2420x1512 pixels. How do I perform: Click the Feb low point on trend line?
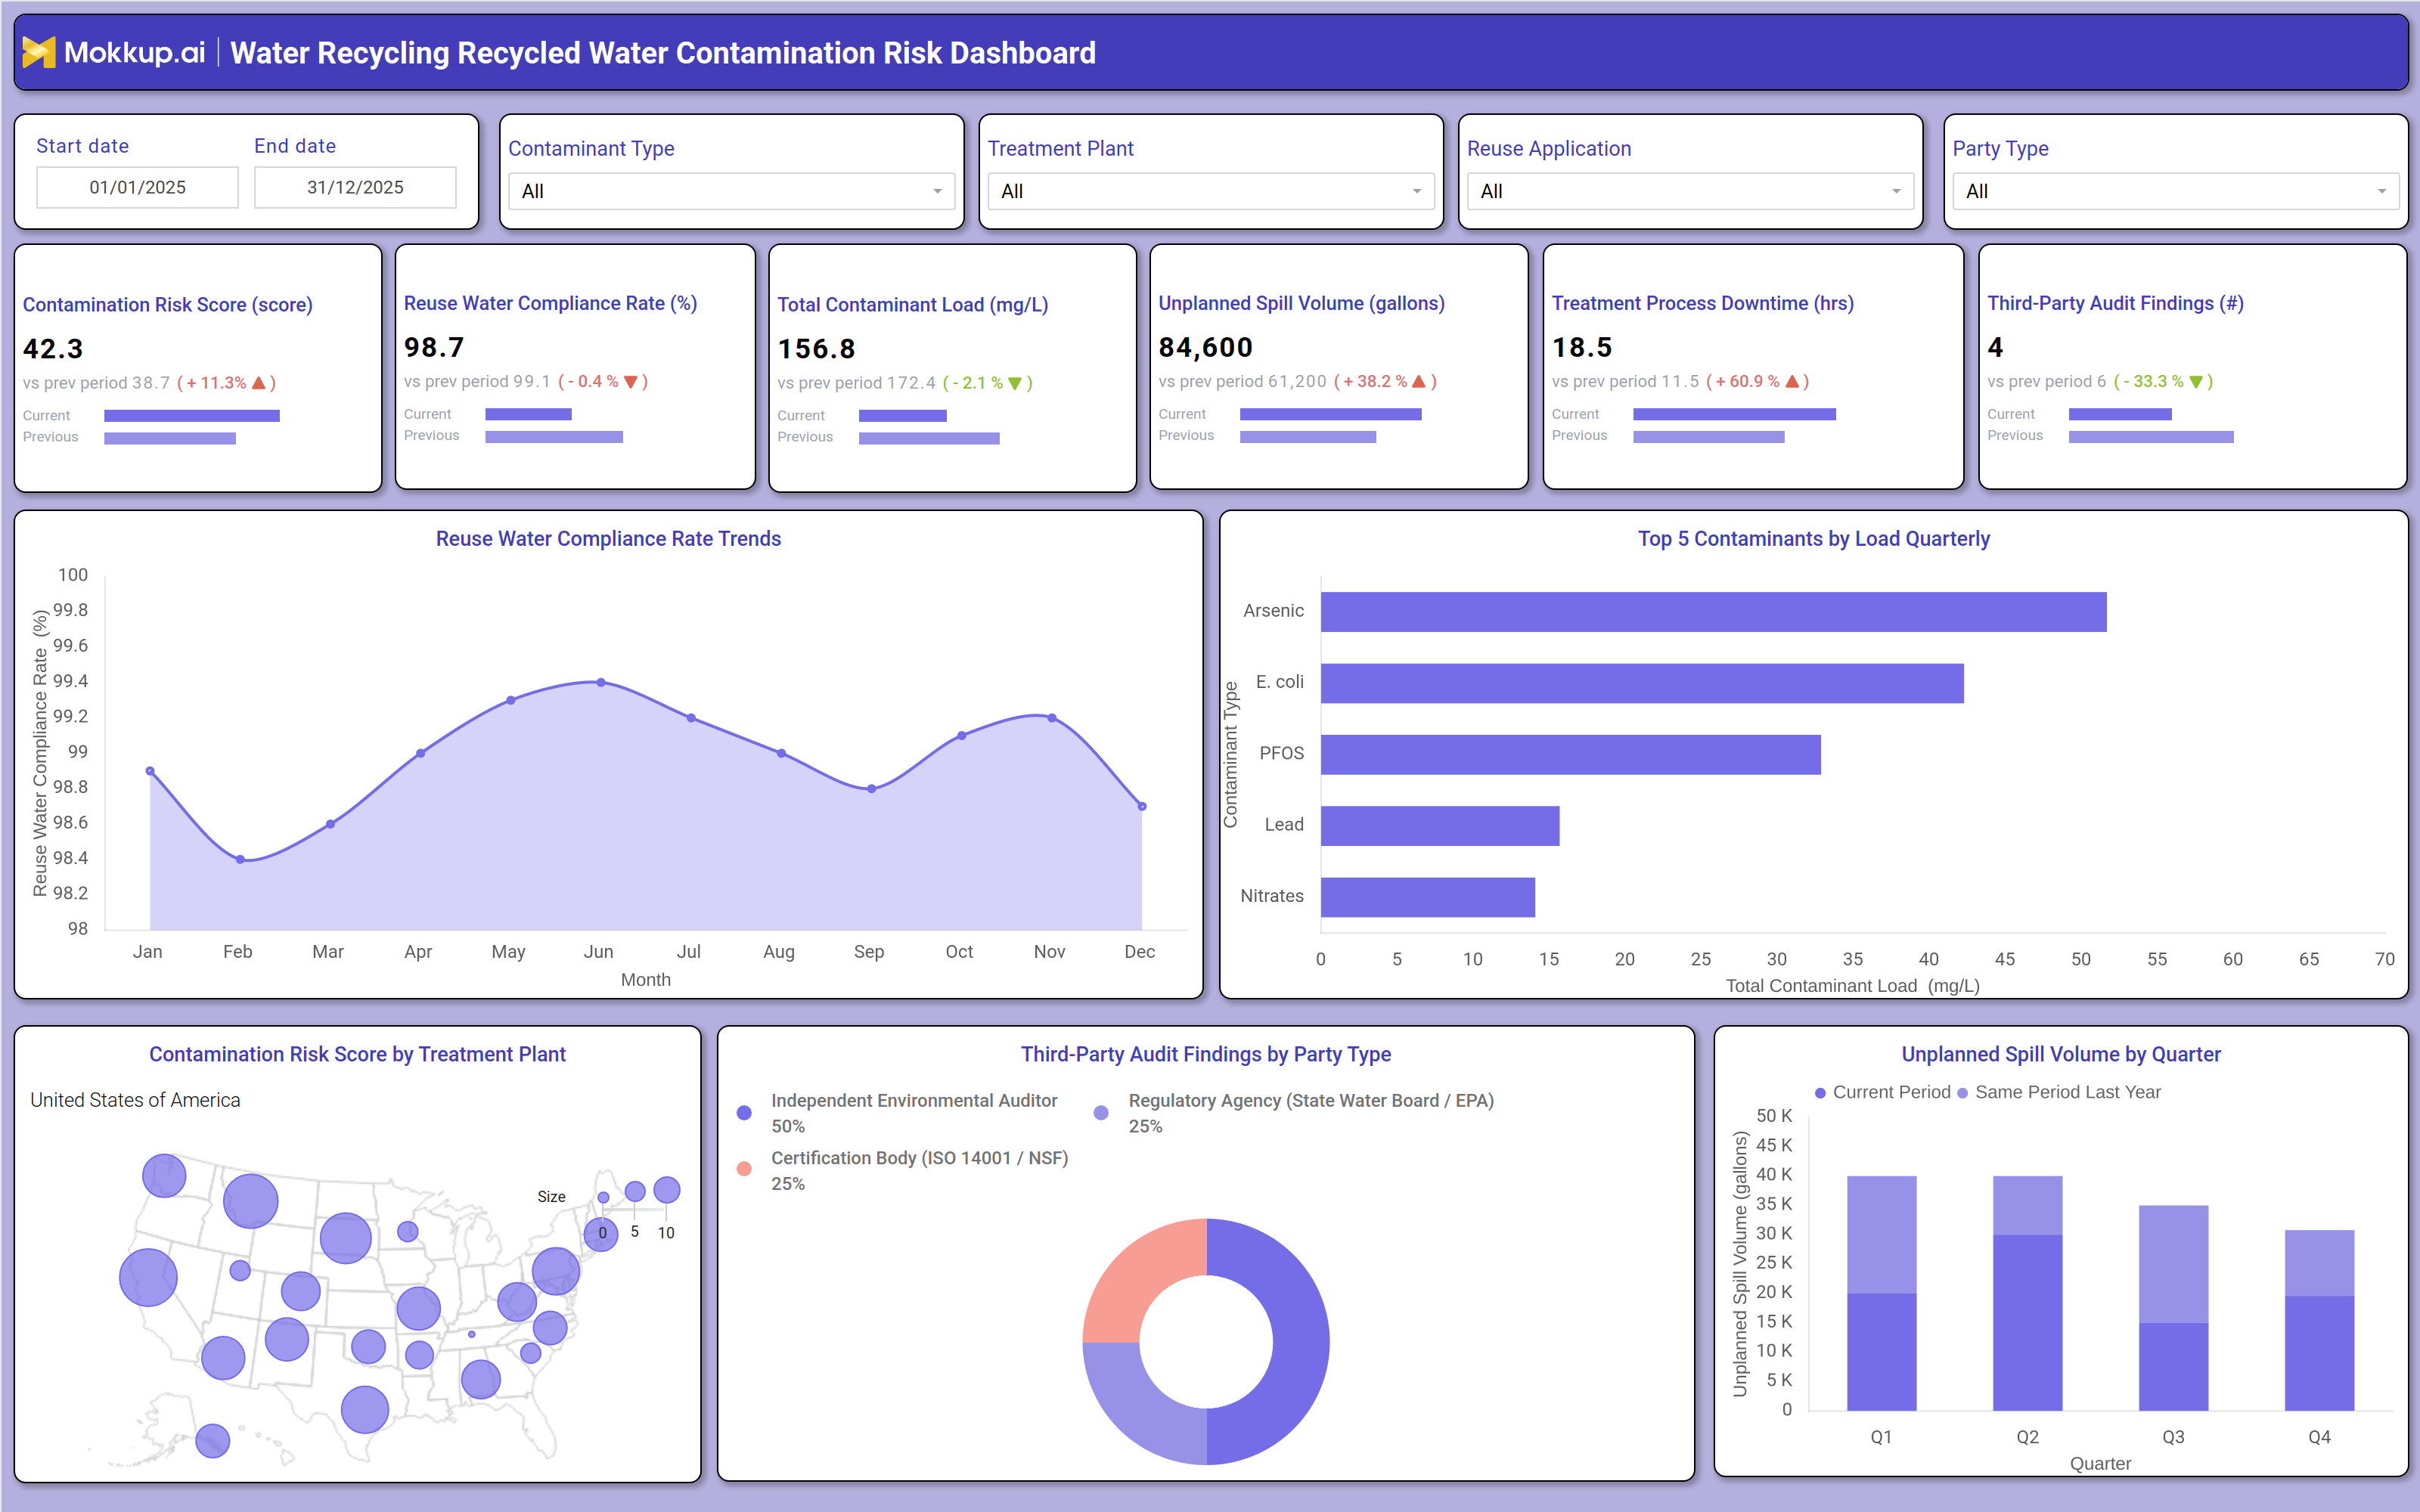240,859
